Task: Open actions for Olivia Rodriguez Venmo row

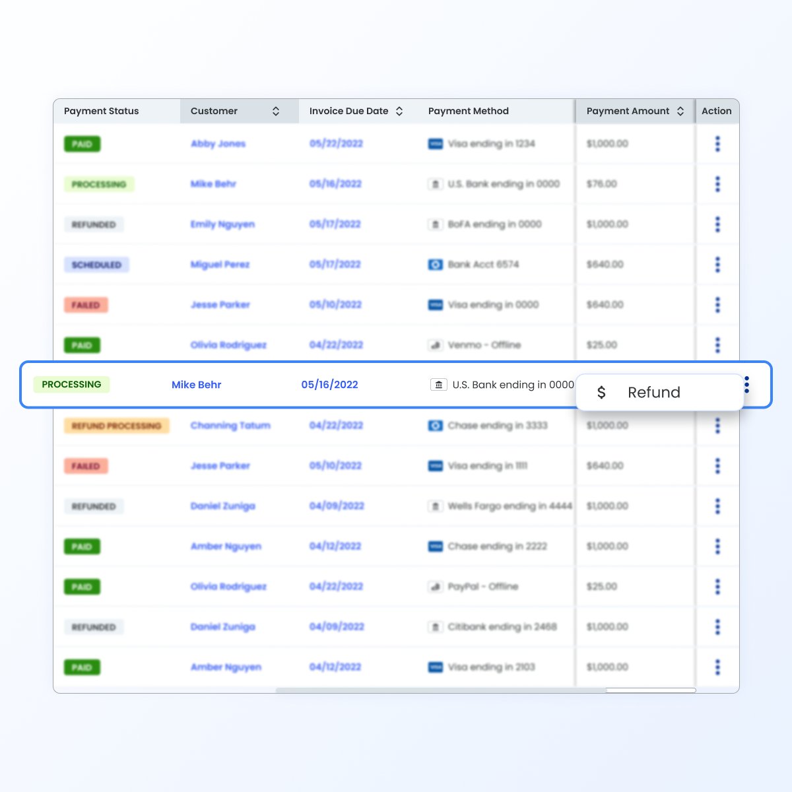Action: (717, 345)
